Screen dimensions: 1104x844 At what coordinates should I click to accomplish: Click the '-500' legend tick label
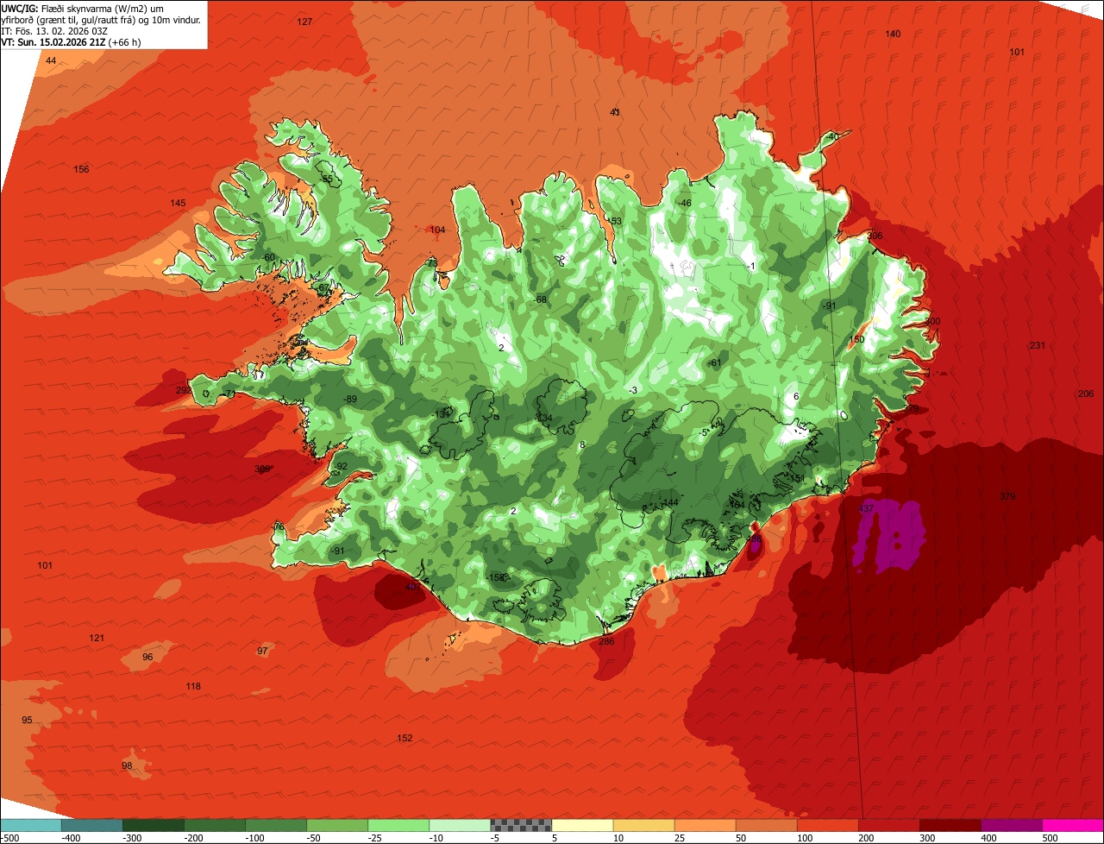tap(10, 837)
